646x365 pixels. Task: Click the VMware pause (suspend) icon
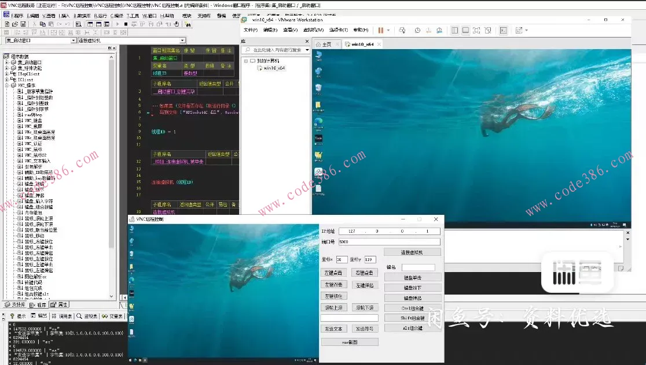pyautogui.click(x=381, y=30)
